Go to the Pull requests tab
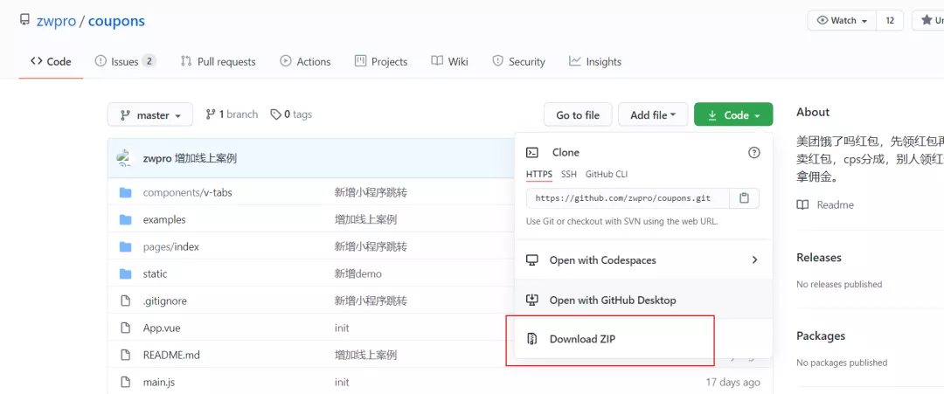The height and width of the screenshot is (394, 944). point(218,61)
